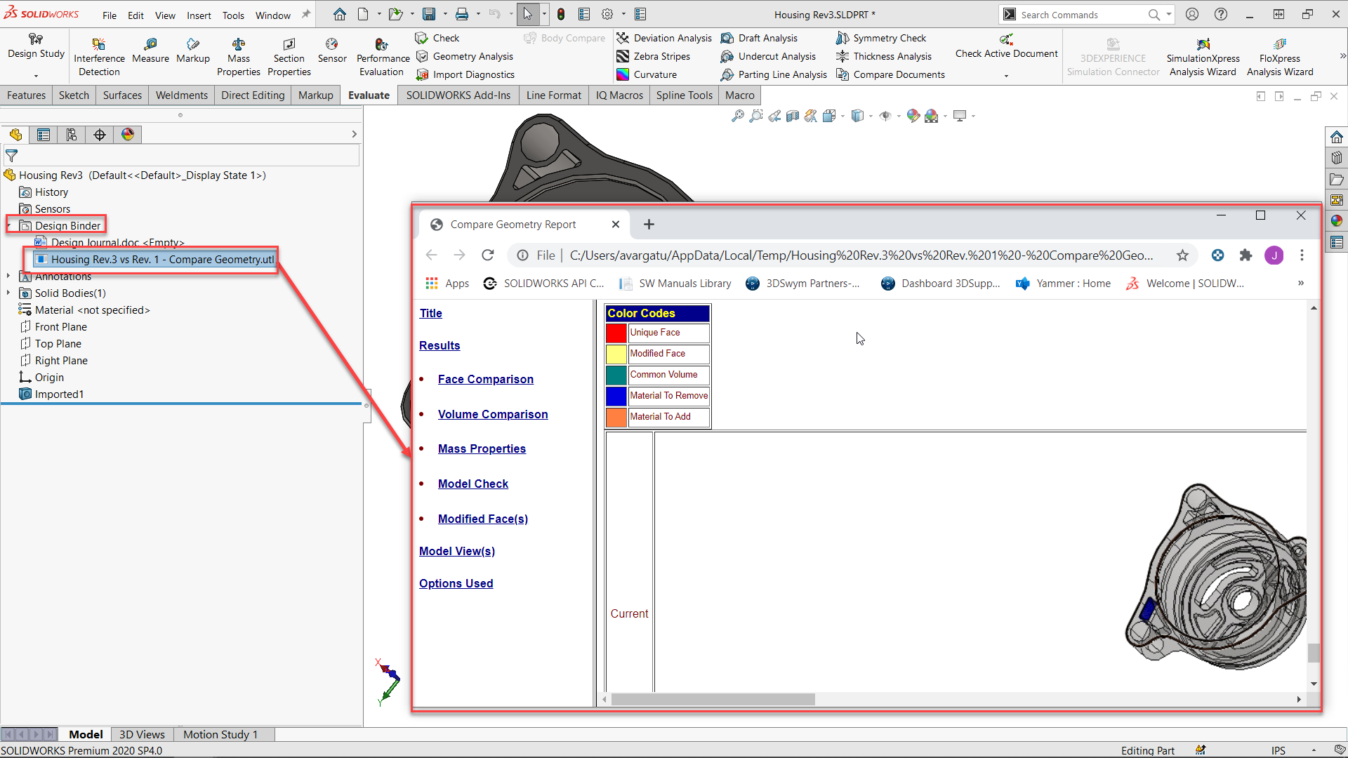Open the Markup tool
The width and height of the screenshot is (1348, 758).
pyautogui.click(x=193, y=51)
